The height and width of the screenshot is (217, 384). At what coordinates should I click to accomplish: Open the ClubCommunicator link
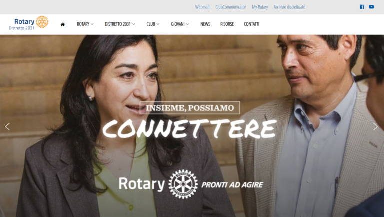click(230, 7)
